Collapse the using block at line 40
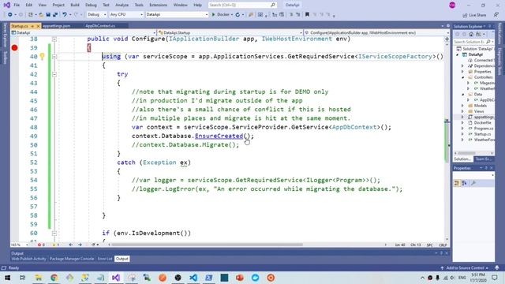Image resolution: width=505 pixels, height=284 pixels. point(54,57)
